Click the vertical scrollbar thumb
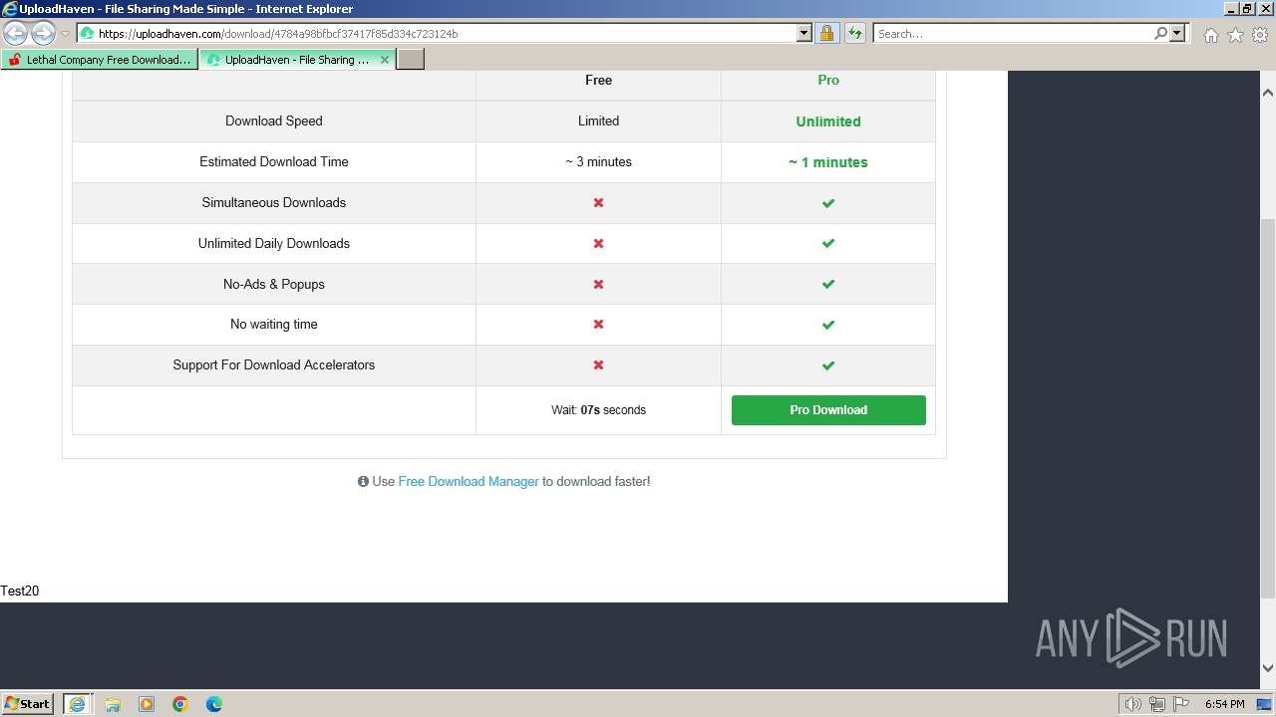The width and height of the screenshot is (1276, 717). click(x=1268, y=407)
